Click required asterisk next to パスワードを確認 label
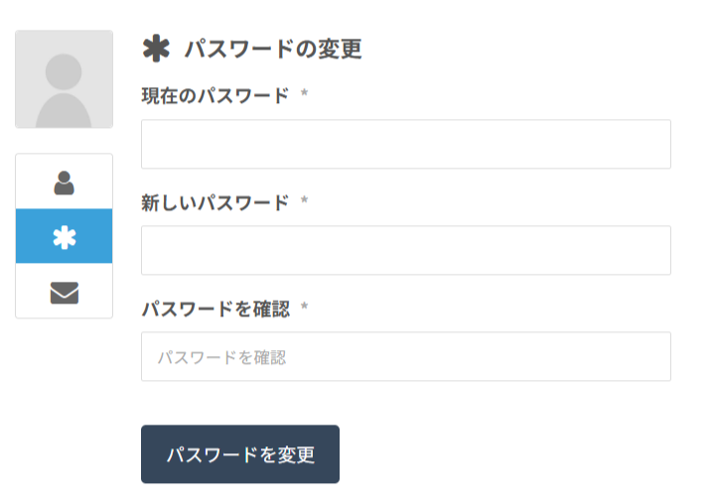 [x=304, y=309]
